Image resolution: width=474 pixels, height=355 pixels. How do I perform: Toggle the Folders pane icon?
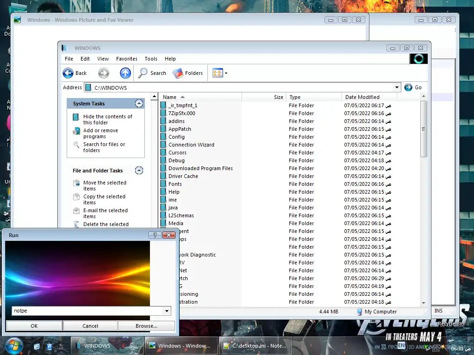pos(178,73)
